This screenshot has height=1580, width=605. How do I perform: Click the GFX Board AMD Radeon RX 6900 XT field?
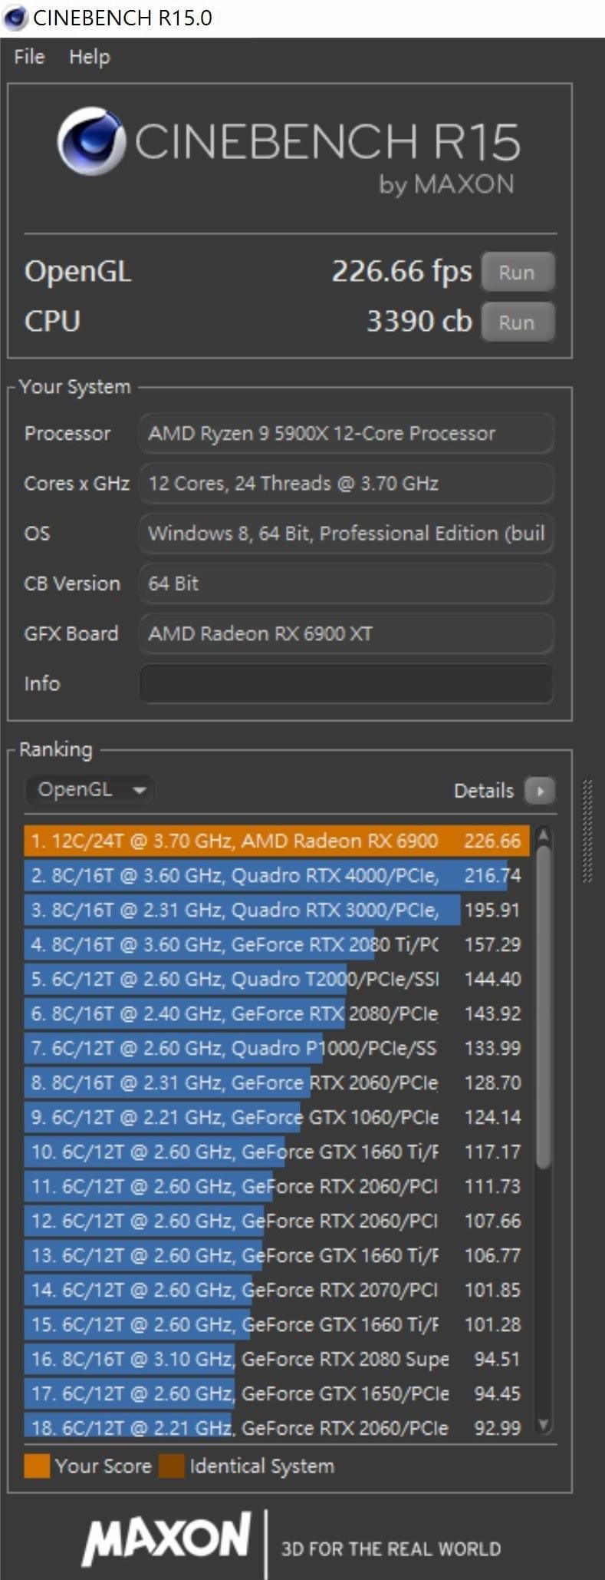pyautogui.click(x=346, y=633)
